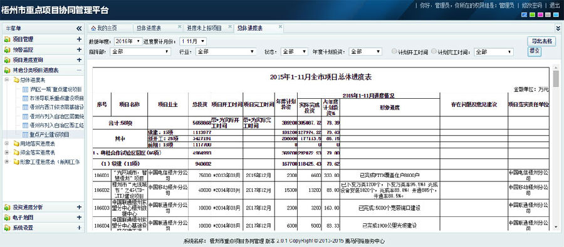The image size is (564, 247).
Task: Choose the dark blue theme swatch
Action: point(524,15)
